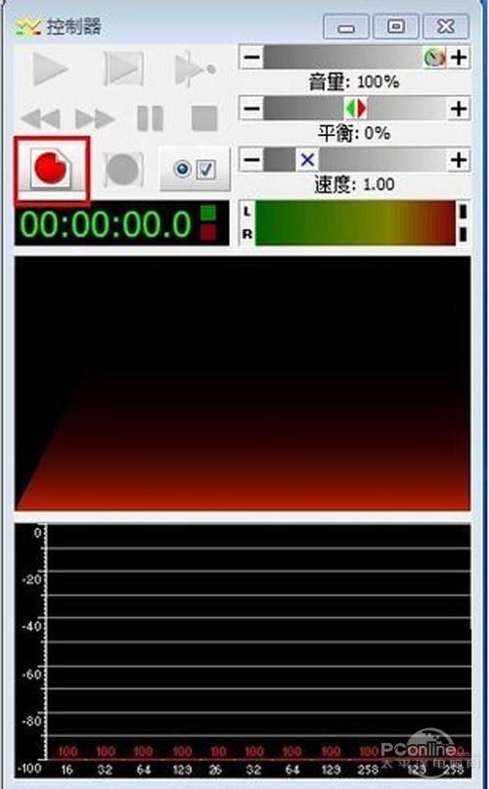Click the Stop button
Viewport: 489px width, 789px height.
pos(204,118)
